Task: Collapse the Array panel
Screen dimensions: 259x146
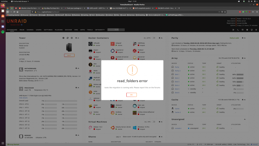Action: tap(245, 58)
